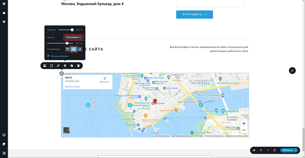Click Сообщить об ошибке на карте link

click(236, 136)
